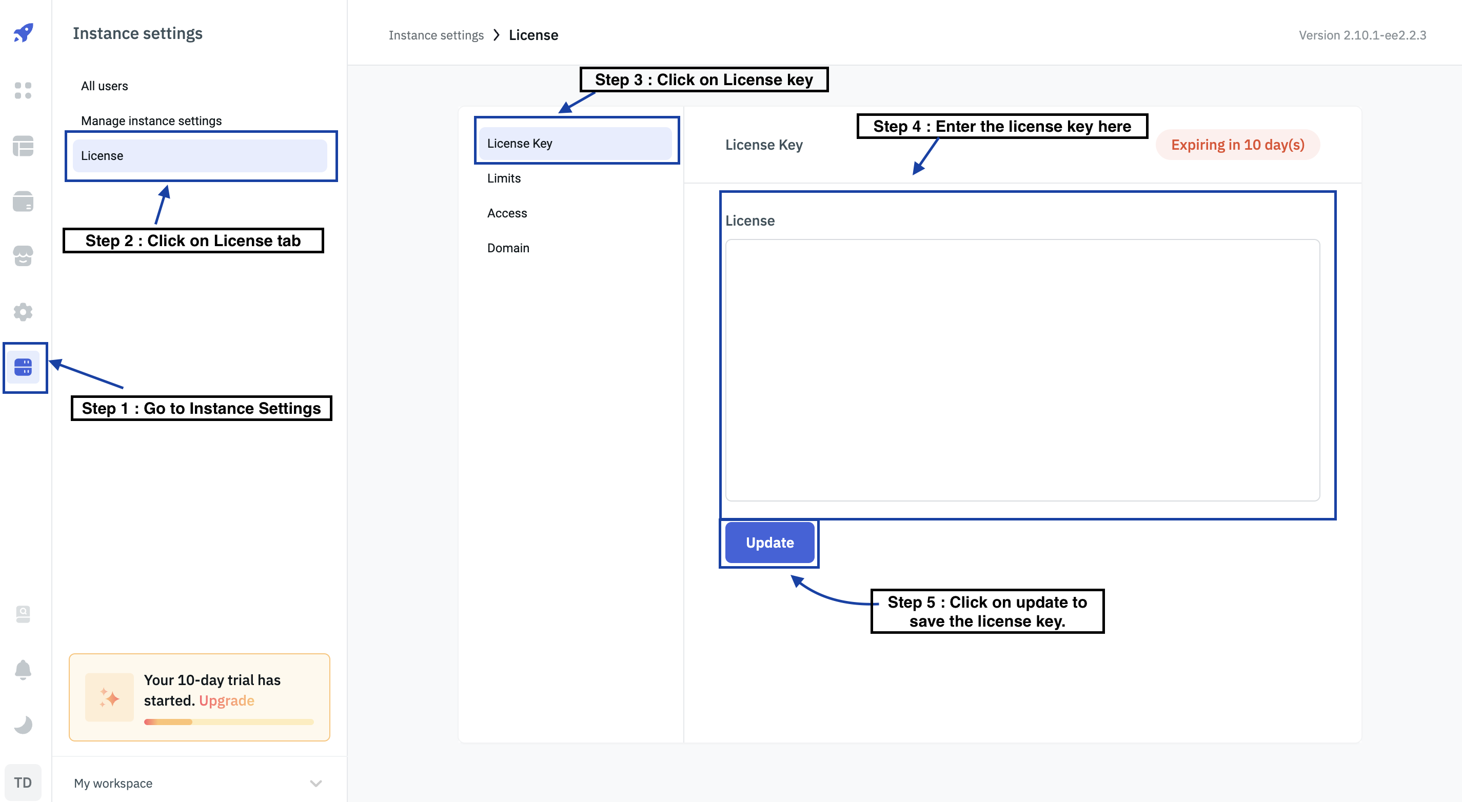Click the Update button
This screenshot has width=1462, height=802.
[x=769, y=542]
